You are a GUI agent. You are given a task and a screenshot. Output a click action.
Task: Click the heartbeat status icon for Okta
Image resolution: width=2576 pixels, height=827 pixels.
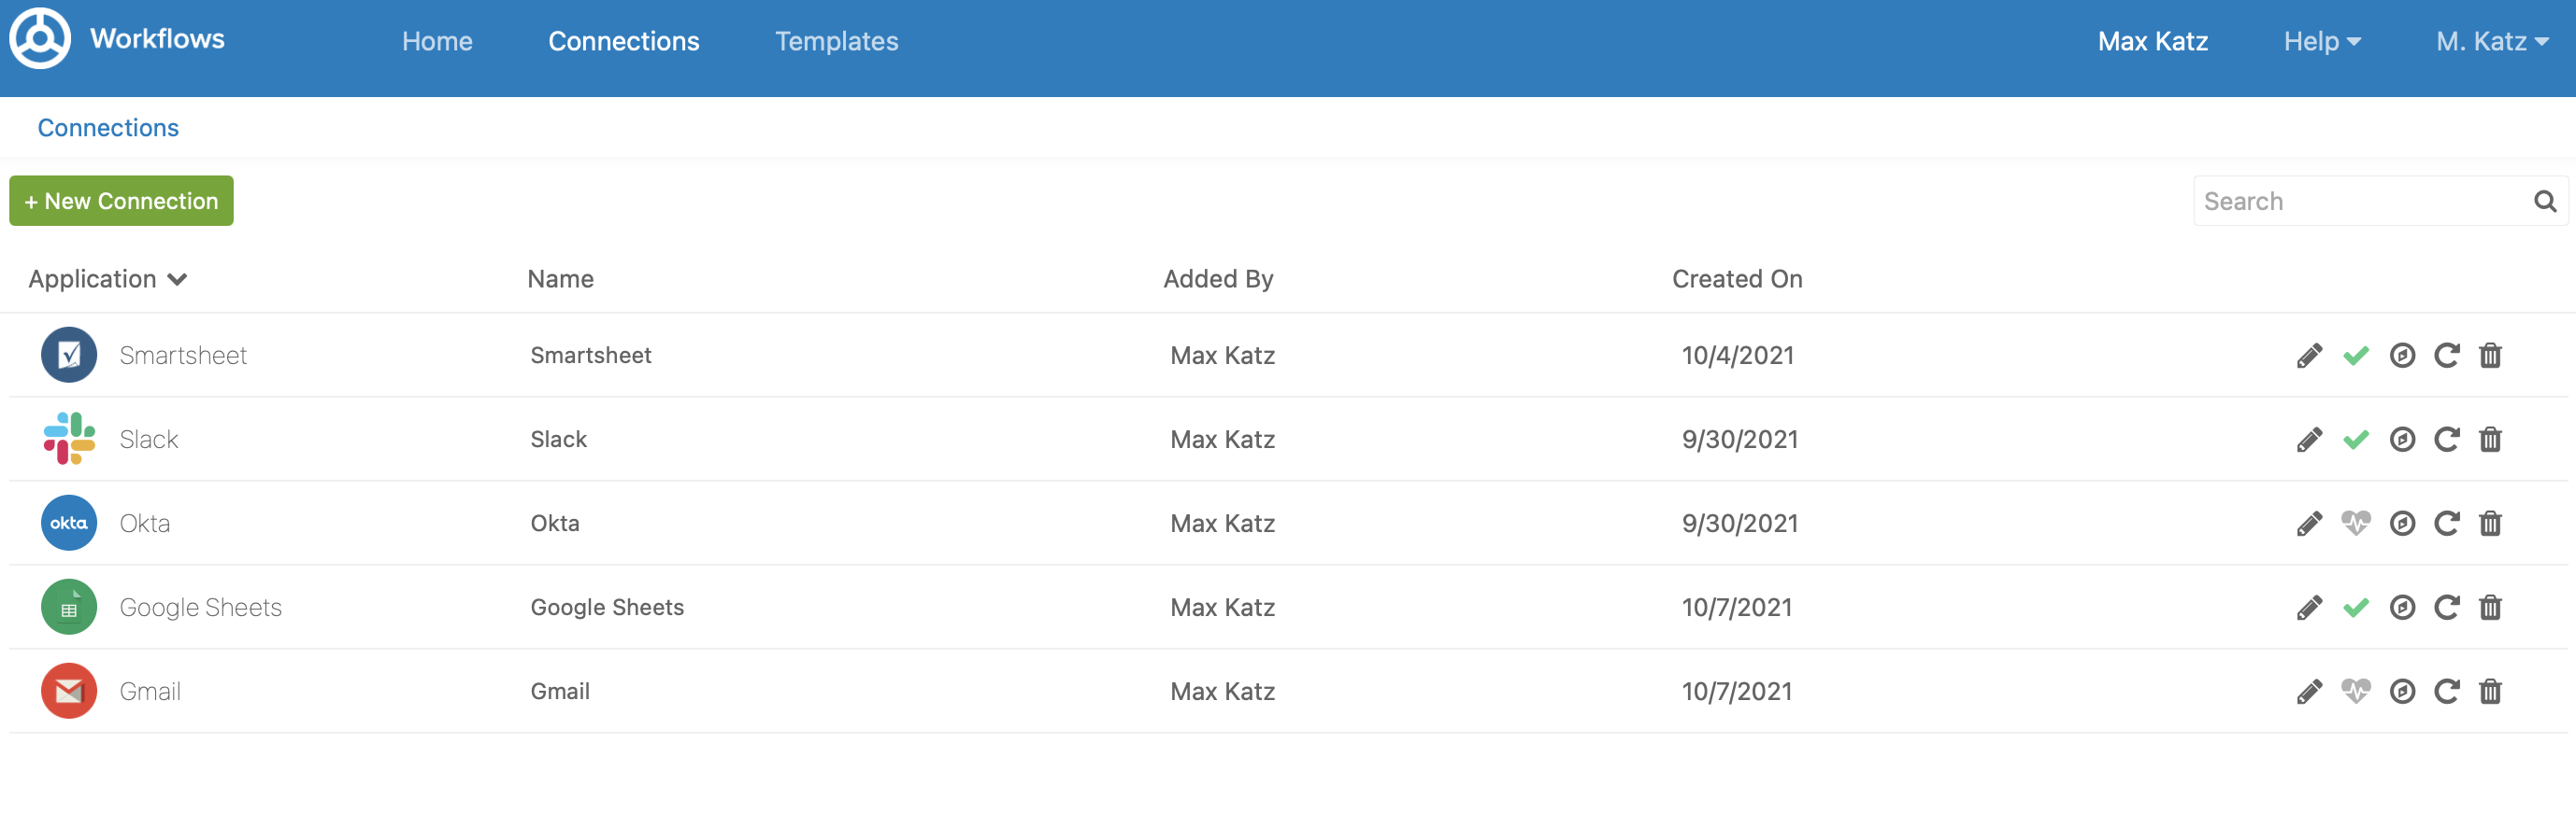2355,524
